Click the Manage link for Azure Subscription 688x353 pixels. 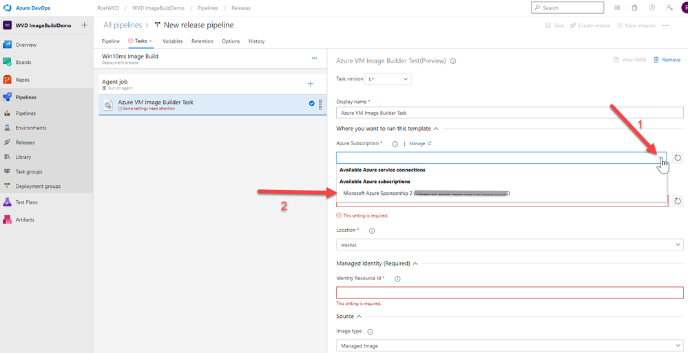(x=420, y=143)
